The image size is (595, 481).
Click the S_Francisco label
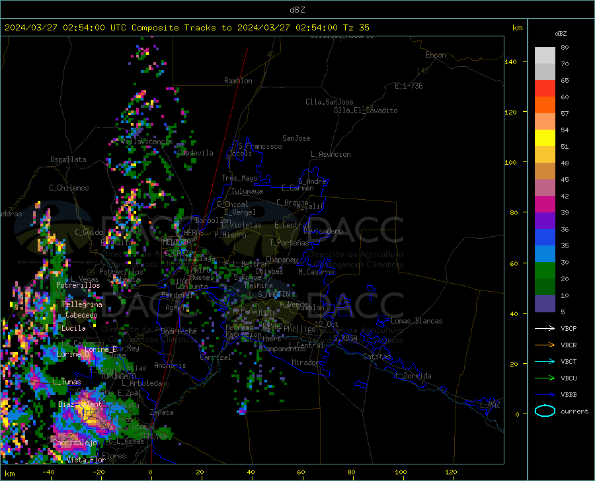(x=260, y=146)
